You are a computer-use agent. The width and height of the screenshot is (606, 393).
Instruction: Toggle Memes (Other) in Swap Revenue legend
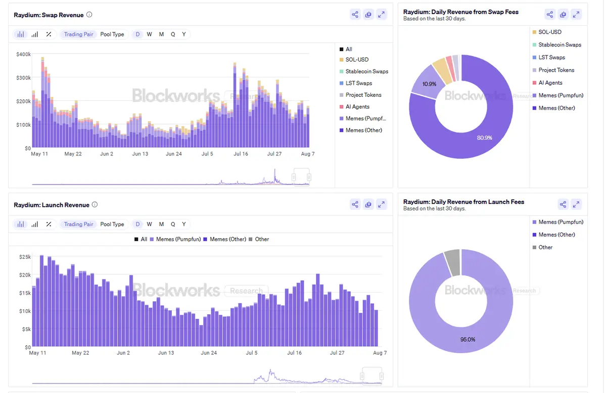[360, 130]
